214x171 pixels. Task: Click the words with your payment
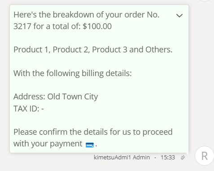point(48,144)
